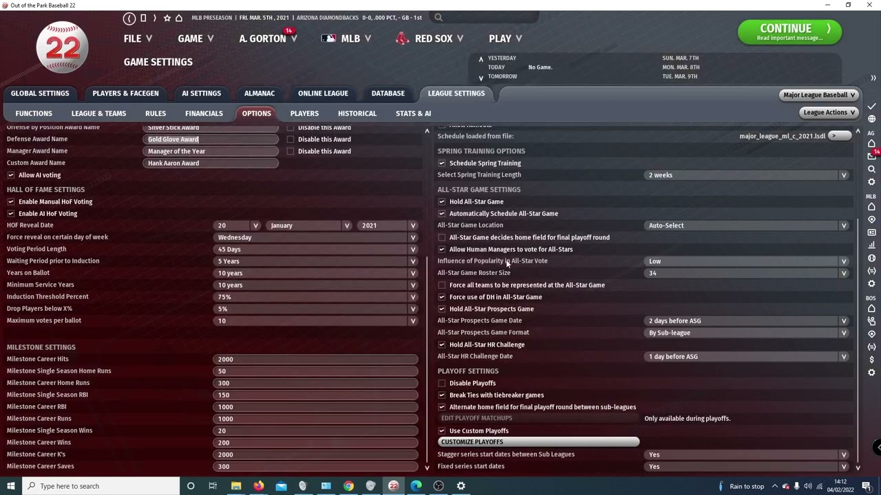Open the BOS section home icon
Screen dimensions: 881x495
pyautogui.click(x=871, y=309)
